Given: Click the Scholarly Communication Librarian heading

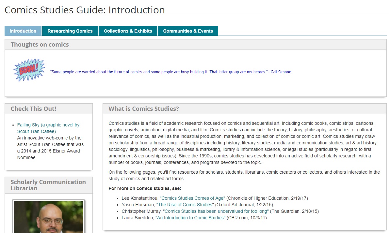Looking at the screenshot, I should (x=48, y=185).
